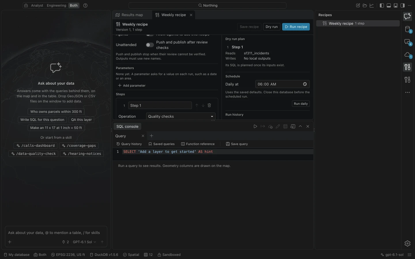Toggle the bottom panel layout icon

pyautogui.click(x=389, y=5)
